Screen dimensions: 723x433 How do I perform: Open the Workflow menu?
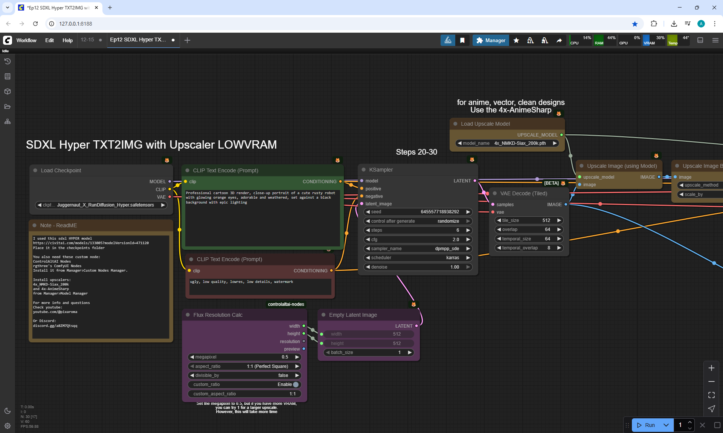click(26, 40)
